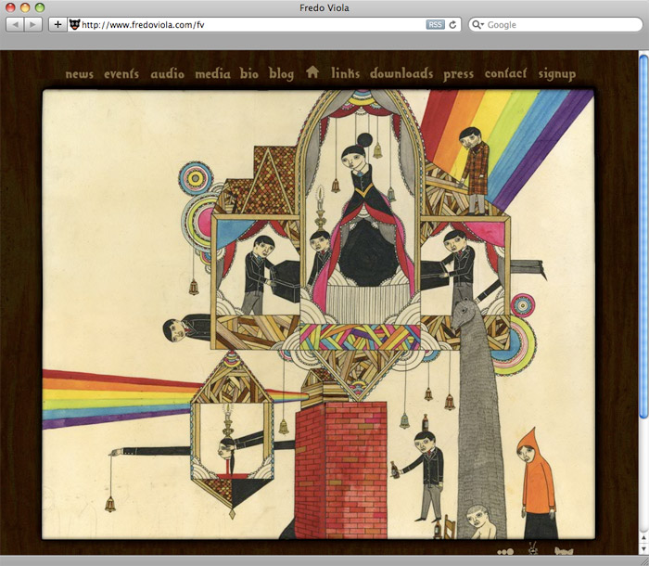Click the rabbit face icon at page bottom
Viewport: 649px width, 566px height.
click(x=533, y=550)
